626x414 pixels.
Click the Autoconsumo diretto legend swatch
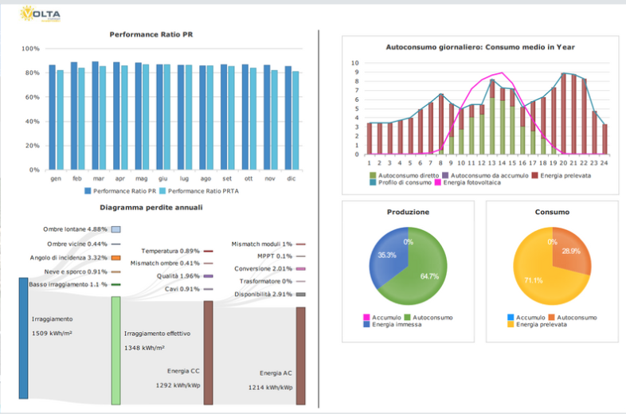[373, 176]
